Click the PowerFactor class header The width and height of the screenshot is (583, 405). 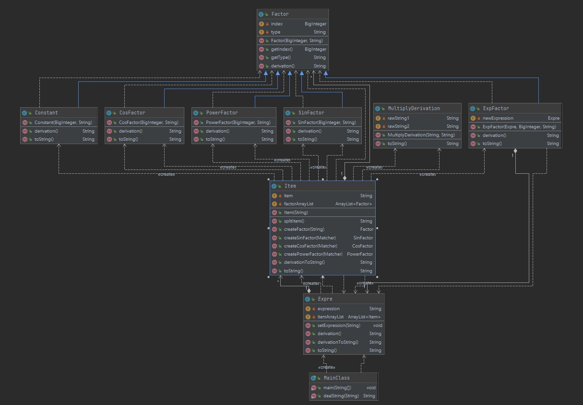[234, 113]
